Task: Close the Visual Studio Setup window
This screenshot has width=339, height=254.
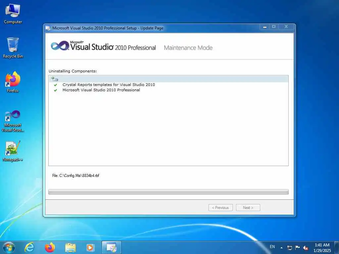Action: tap(286, 27)
